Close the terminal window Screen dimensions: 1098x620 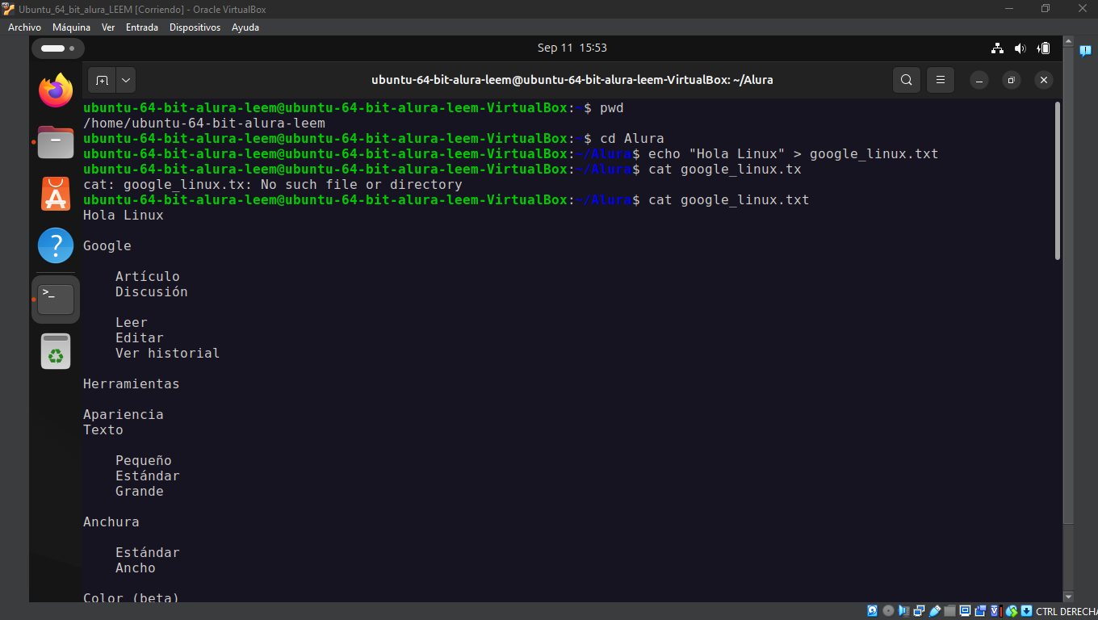click(x=1044, y=80)
